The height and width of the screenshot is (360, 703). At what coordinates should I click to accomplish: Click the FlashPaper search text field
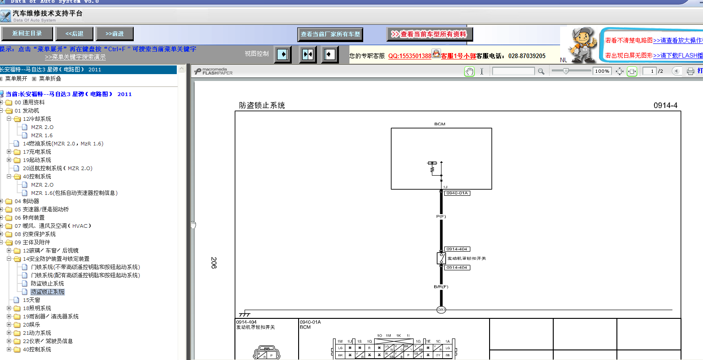coord(513,71)
